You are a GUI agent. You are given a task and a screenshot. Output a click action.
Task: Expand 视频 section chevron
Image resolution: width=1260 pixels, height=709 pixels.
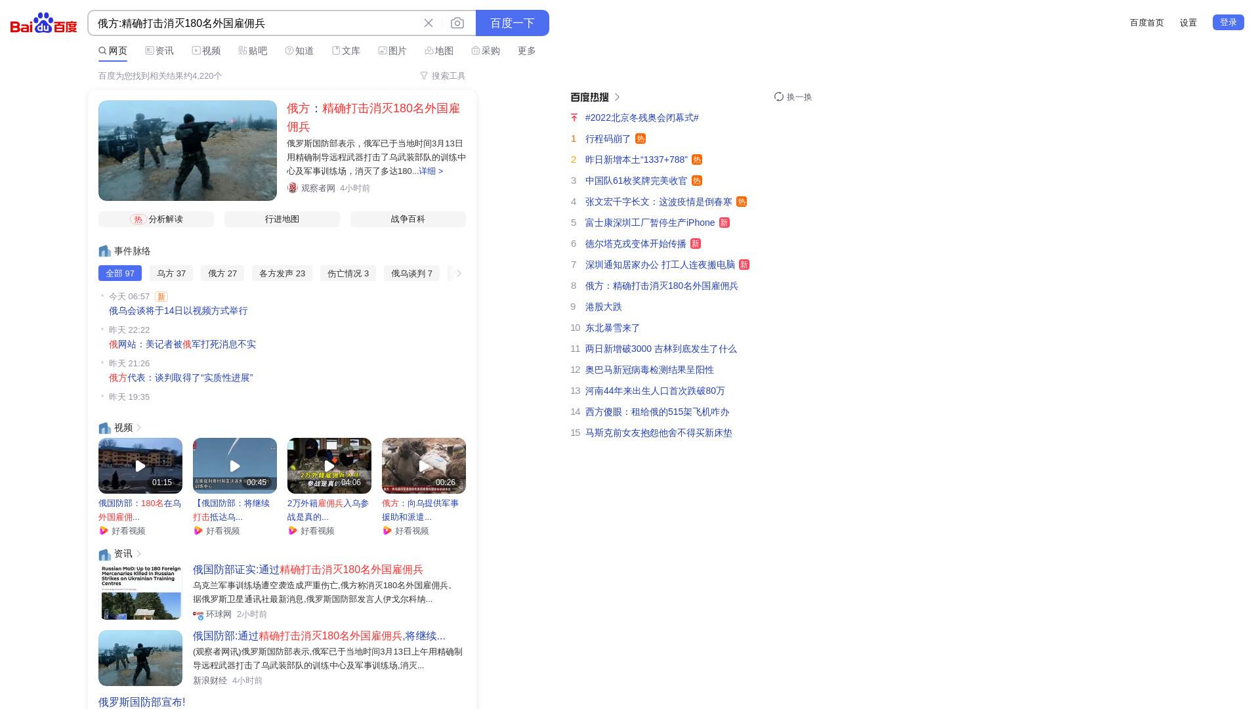tap(139, 427)
